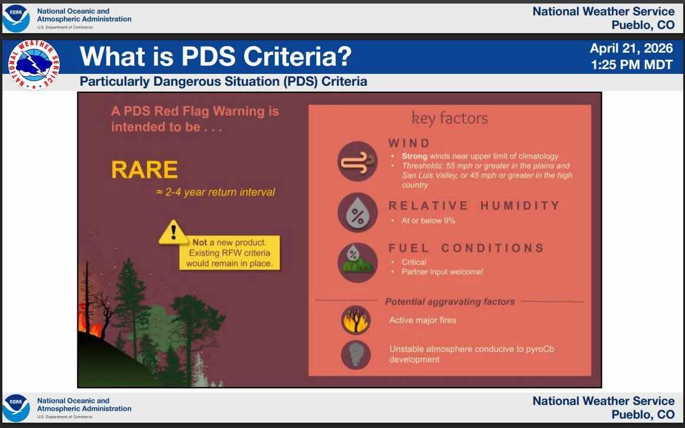Click the fuel conditions mountain icon
The height and width of the screenshot is (428, 685).
coord(358,261)
